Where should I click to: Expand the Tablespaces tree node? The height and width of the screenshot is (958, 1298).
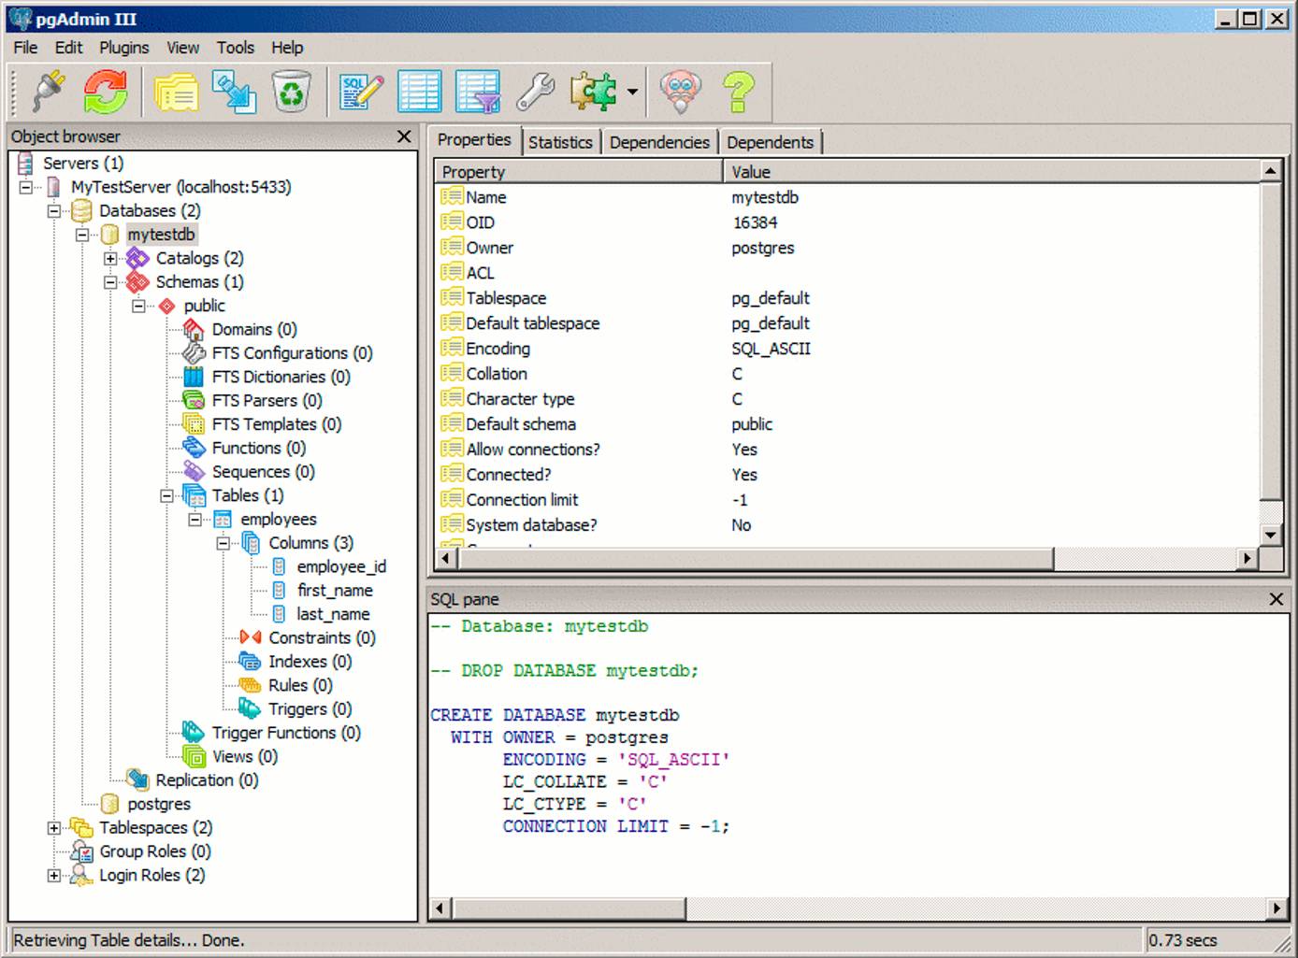click(53, 827)
